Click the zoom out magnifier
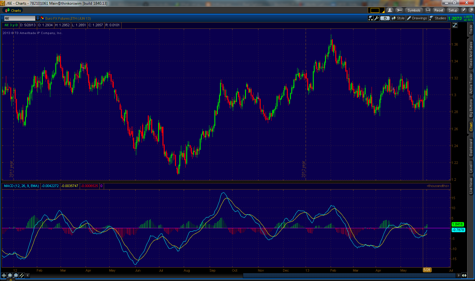 [x=16, y=275]
